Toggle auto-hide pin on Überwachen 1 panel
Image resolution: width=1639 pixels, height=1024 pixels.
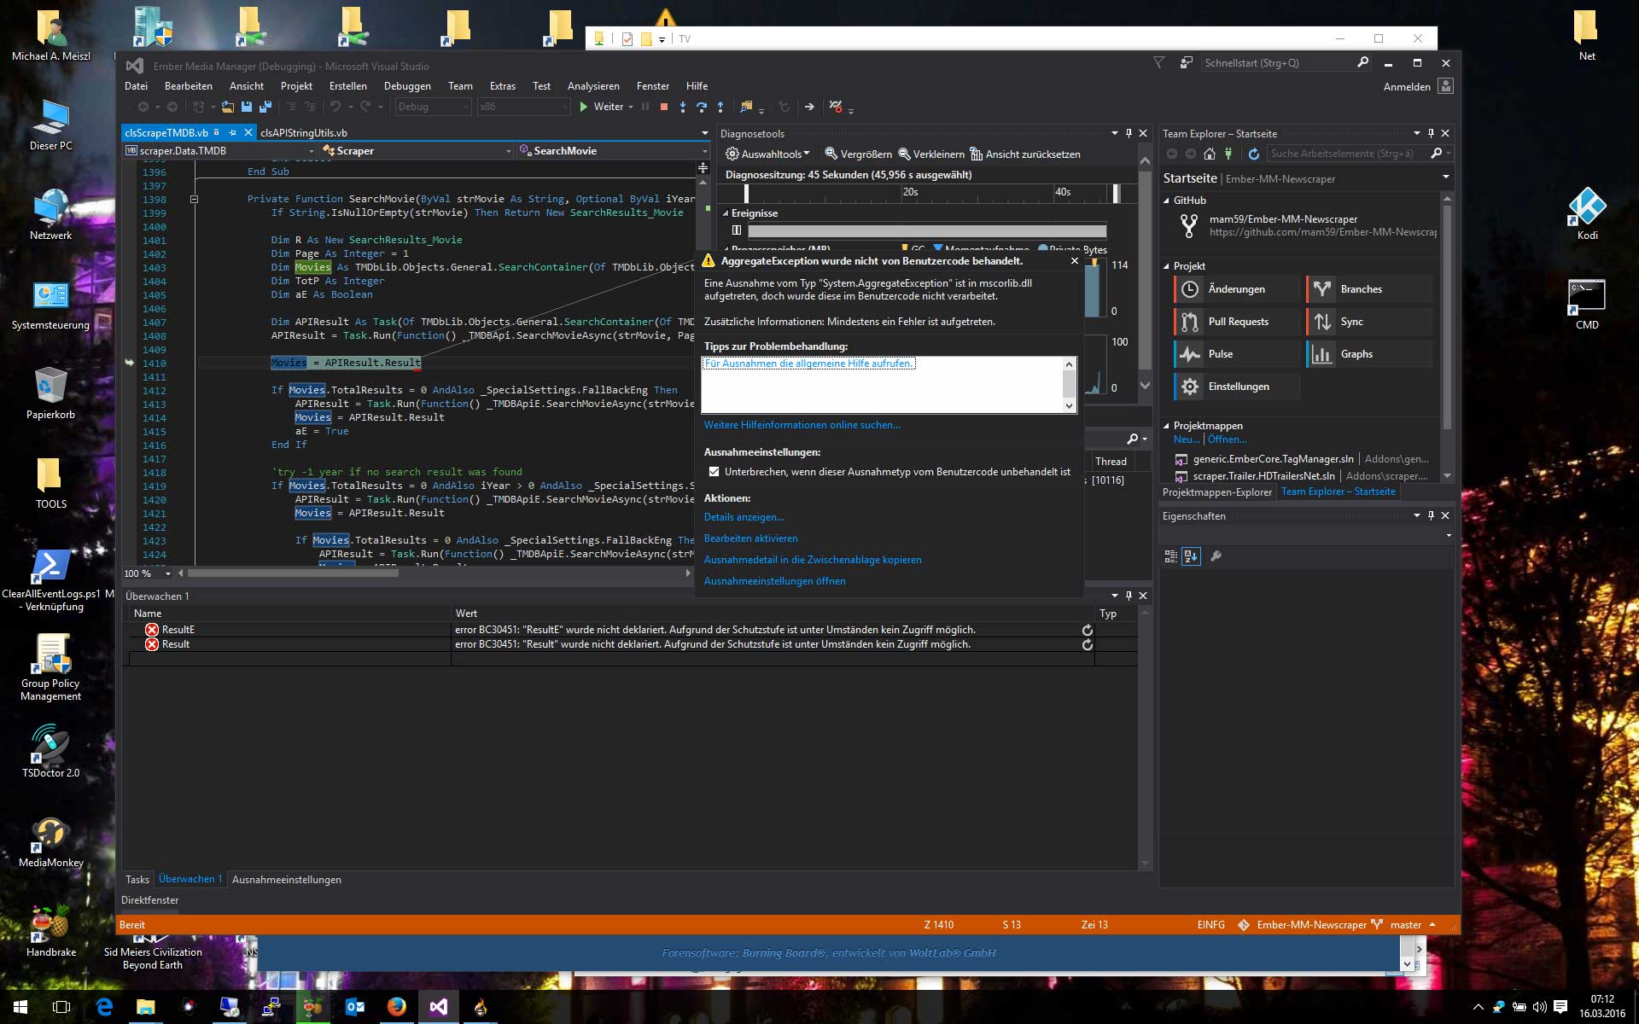pos(1129,596)
